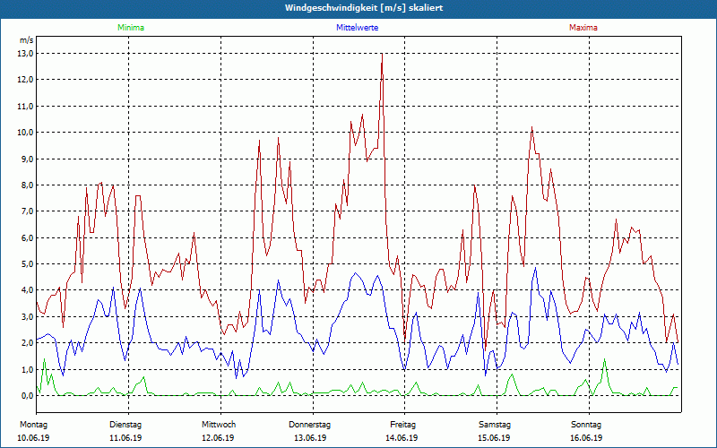
Task: Click the 9,0 y-axis value
Action: point(28,159)
